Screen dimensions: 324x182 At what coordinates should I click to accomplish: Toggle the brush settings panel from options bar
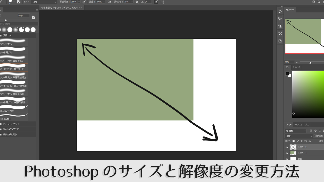pyautogui.click(x=18, y=2)
